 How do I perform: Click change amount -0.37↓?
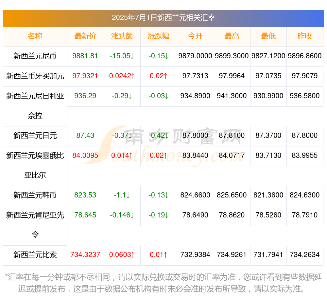122,136
